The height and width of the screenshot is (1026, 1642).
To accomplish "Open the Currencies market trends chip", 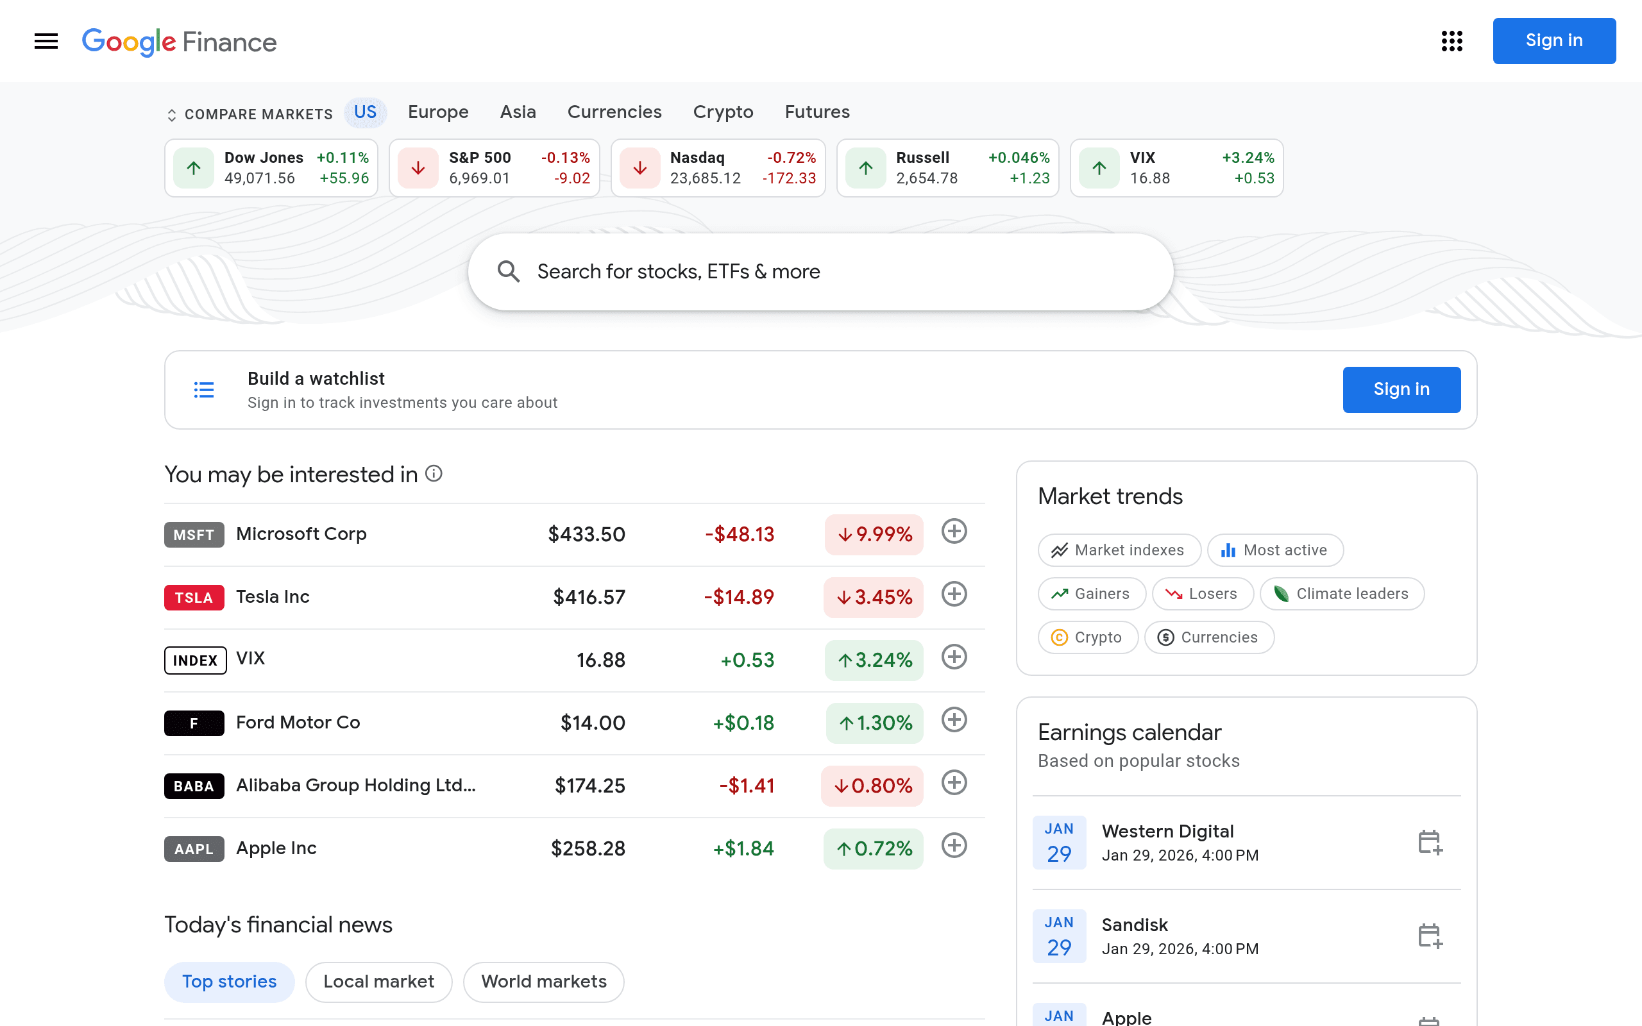I will (x=1209, y=637).
